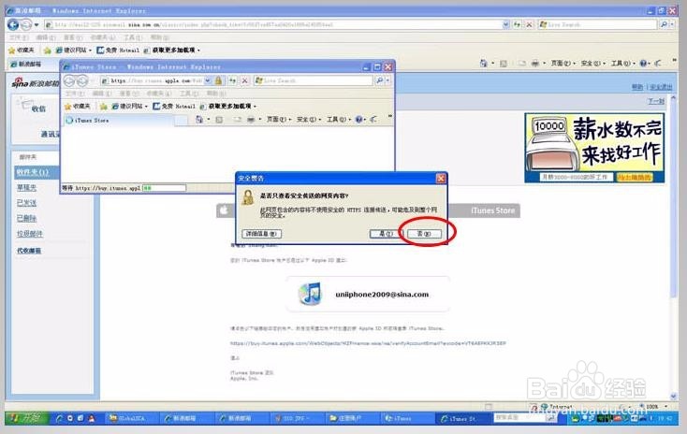Open the 已发送 sent folder
The width and height of the screenshot is (687, 434).
coord(27,203)
